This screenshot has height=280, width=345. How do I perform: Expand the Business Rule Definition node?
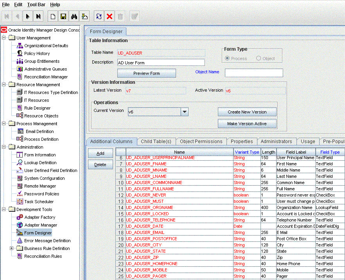(12, 248)
